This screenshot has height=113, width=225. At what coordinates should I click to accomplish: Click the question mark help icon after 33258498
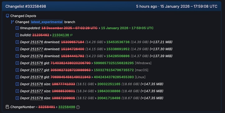[78, 107]
